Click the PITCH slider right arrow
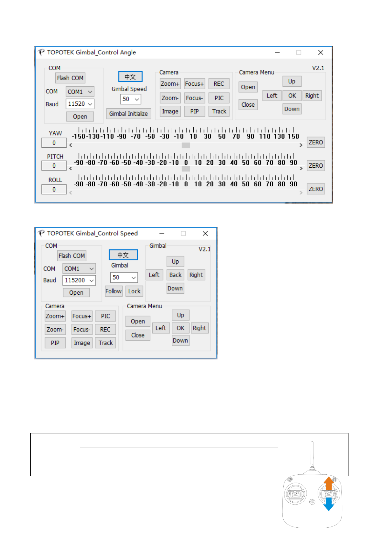Screen dimensions: 379x535 (301, 169)
